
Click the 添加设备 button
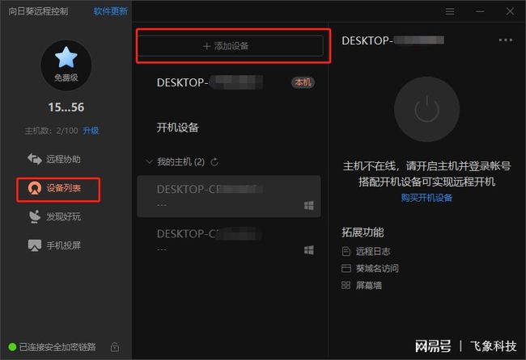click(x=231, y=46)
